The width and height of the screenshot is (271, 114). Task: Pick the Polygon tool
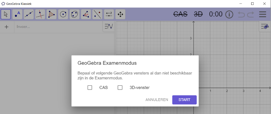[51, 14]
